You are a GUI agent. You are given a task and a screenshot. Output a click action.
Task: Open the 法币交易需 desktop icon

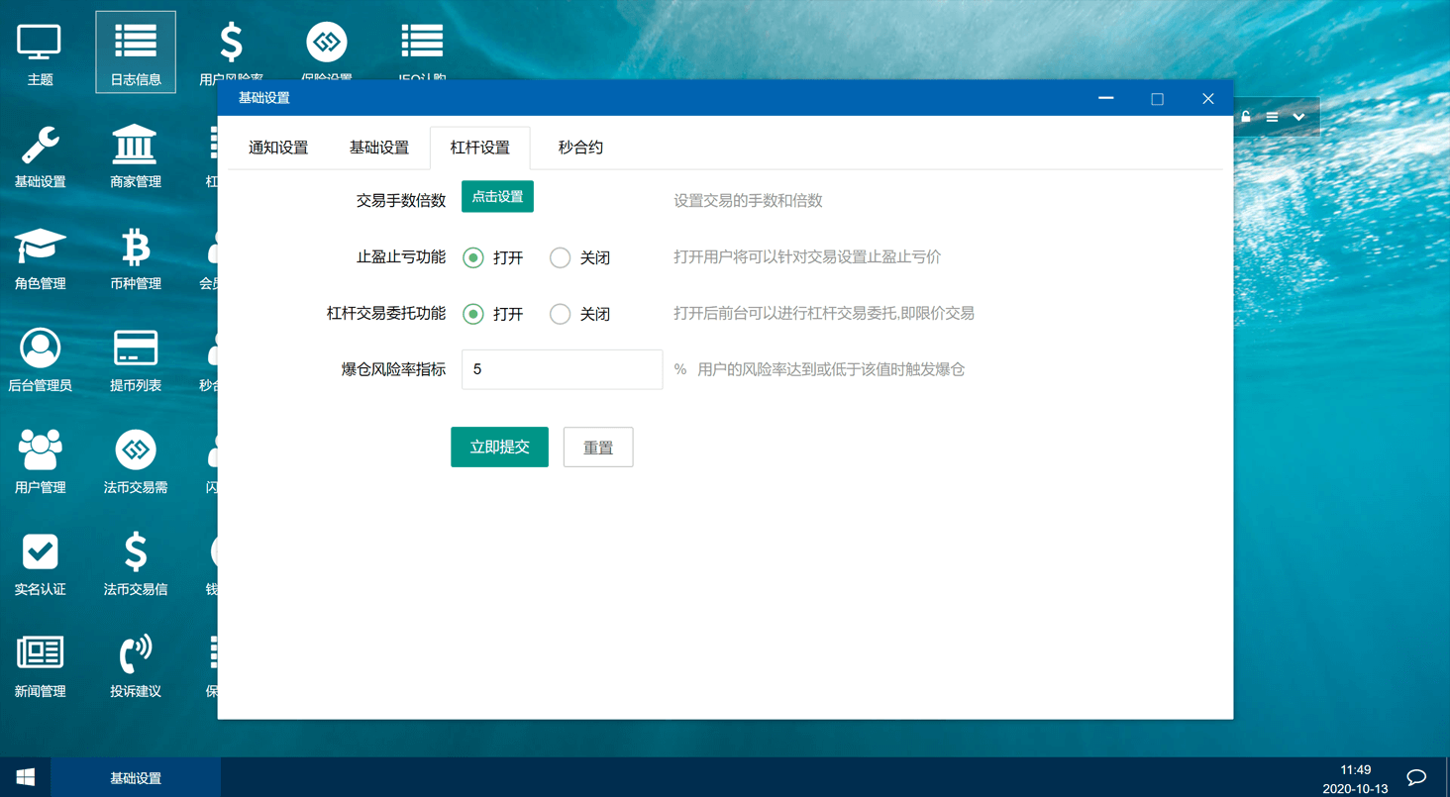pyautogui.click(x=136, y=461)
